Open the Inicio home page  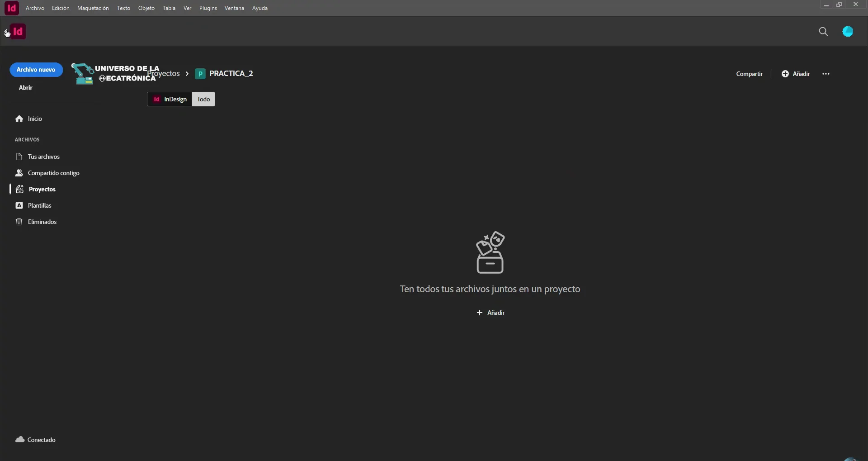pyautogui.click(x=34, y=119)
